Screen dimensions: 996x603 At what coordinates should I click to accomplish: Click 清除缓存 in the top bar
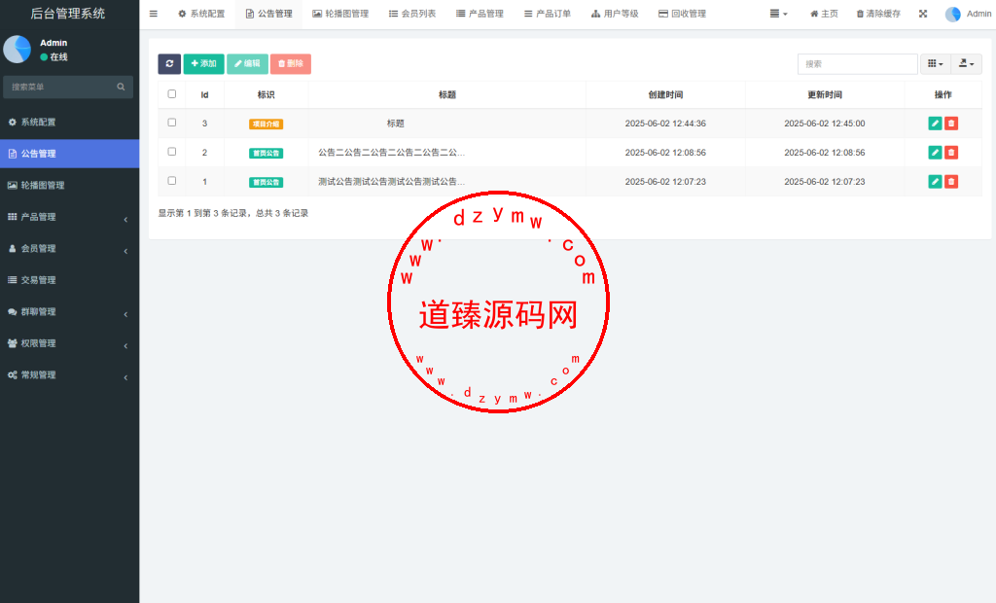[878, 14]
